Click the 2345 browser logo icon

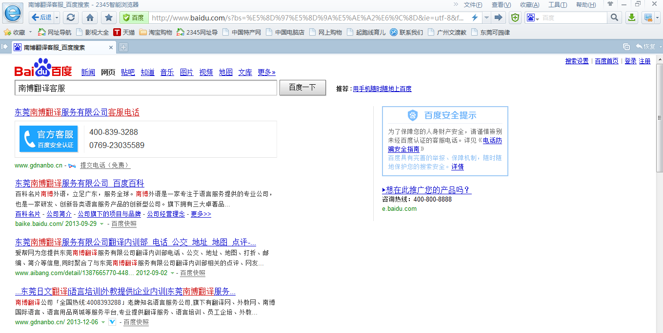tap(13, 12)
